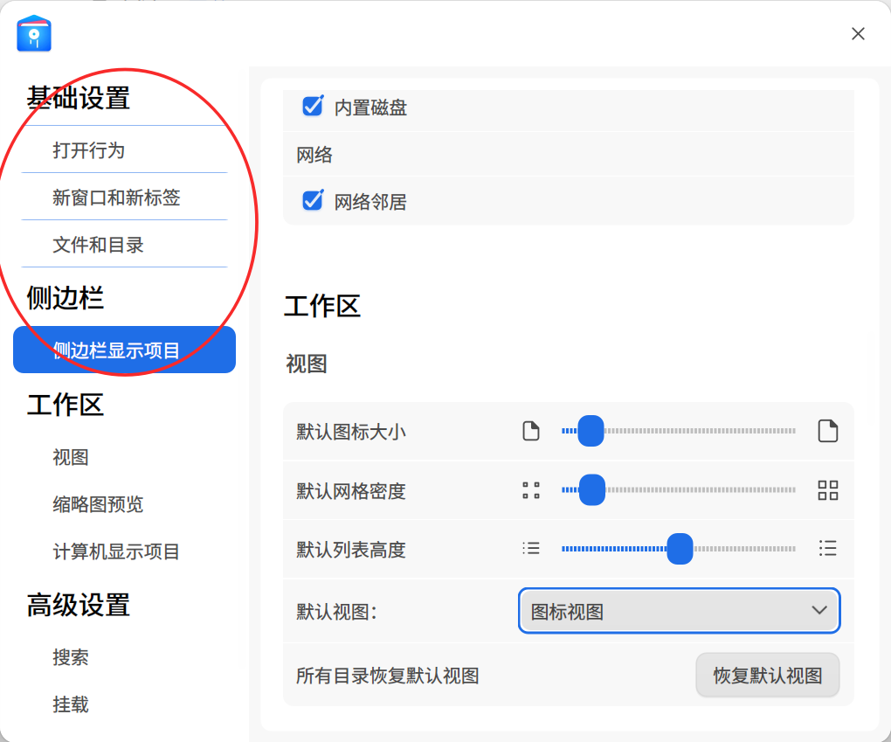891x742 pixels.
Task: Click the small file icon beside icon size slider
Action: tap(531, 431)
